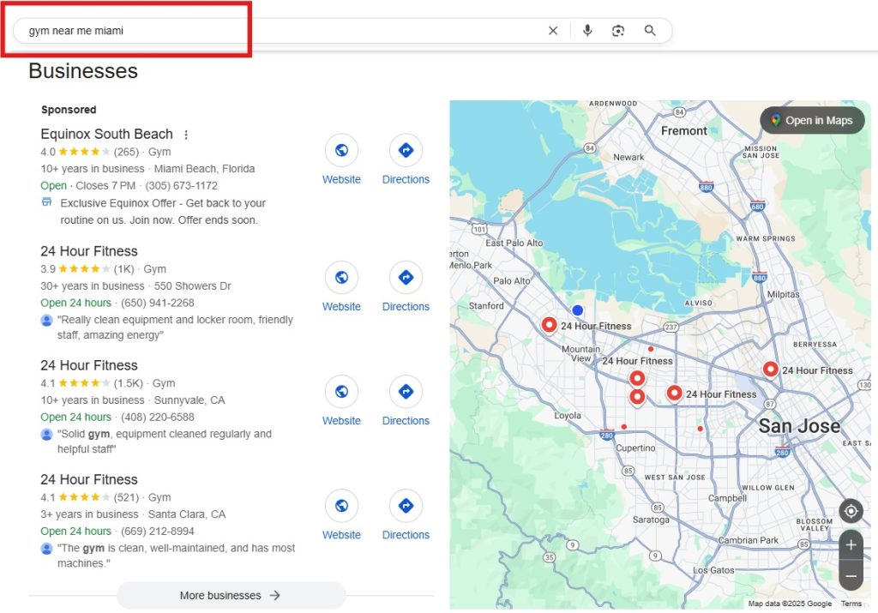Open Google Lens image search
Viewport: 878px width, 613px height.
[x=618, y=31]
